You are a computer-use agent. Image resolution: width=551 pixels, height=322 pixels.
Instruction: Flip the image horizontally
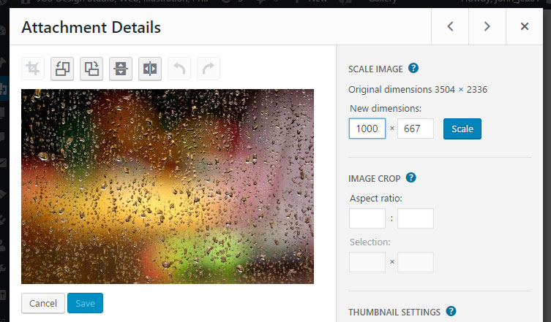point(150,69)
